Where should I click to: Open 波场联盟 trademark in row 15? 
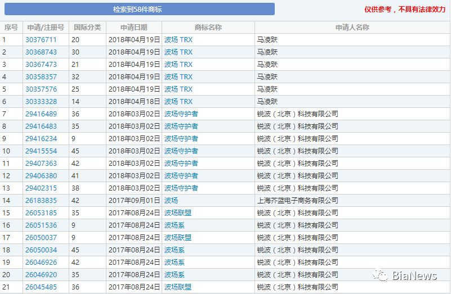(178, 212)
